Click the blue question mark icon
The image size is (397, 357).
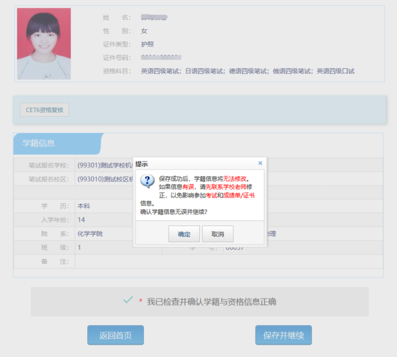[x=147, y=181]
